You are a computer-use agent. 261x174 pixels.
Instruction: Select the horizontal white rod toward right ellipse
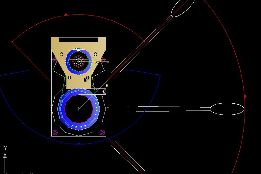tap(168, 109)
